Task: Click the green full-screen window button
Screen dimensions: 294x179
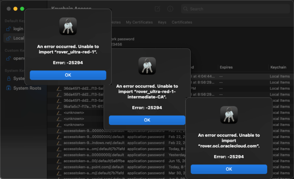Action: pyautogui.click(x=22, y=9)
